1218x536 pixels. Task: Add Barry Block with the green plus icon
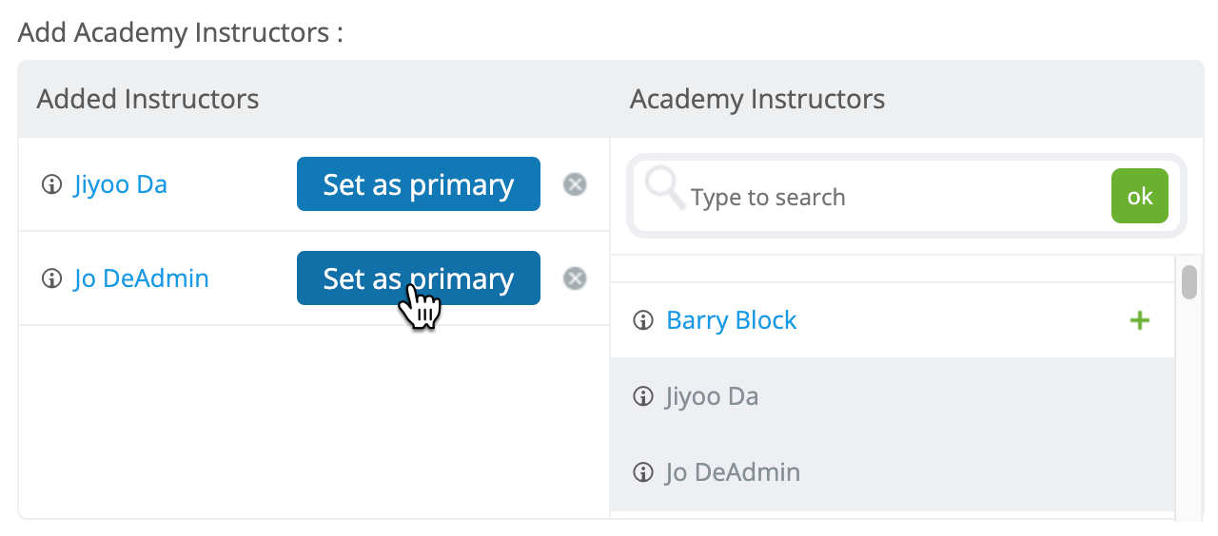pos(1139,320)
